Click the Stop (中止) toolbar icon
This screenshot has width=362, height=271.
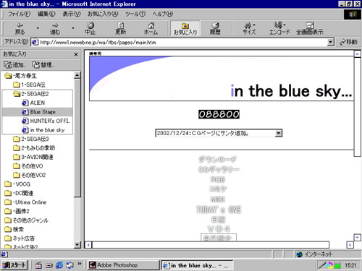point(90,28)
